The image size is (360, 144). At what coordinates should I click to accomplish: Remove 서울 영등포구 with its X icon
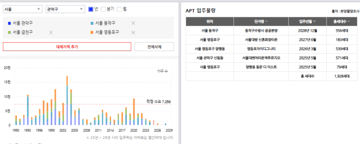coord(133,33)
